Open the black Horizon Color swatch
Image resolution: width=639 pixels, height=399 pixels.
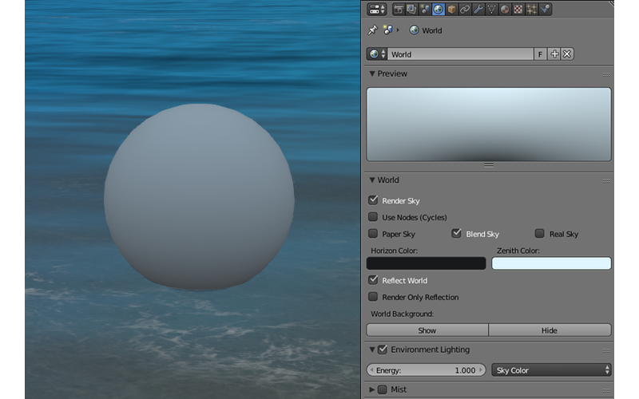pyautogui.click(x=427, y=263)
